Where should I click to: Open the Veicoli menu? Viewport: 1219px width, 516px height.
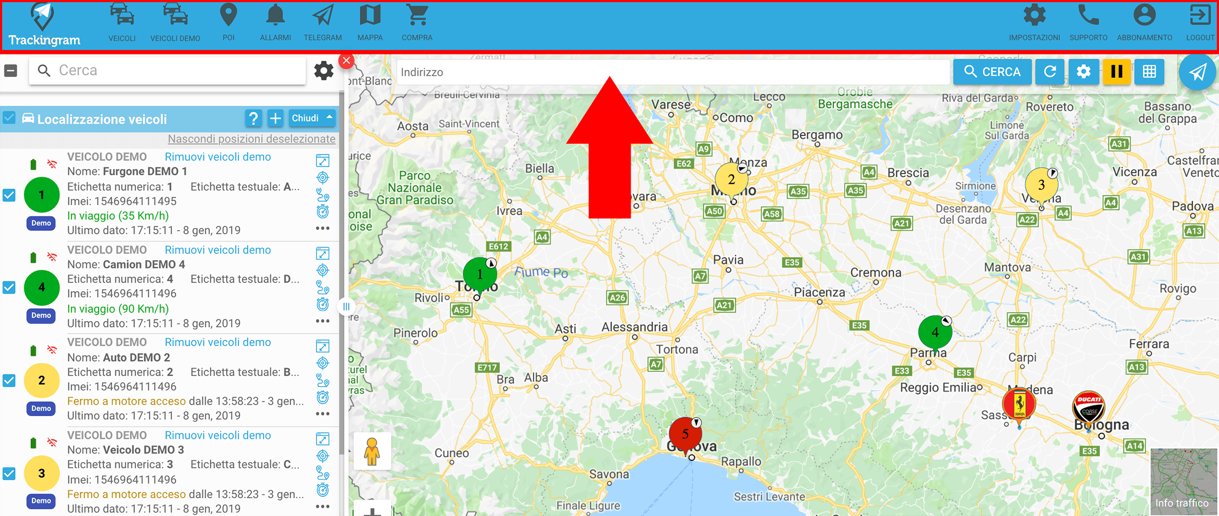122,22
